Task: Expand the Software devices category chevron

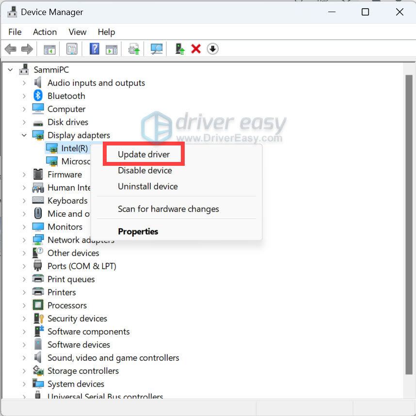Action: 24,345
